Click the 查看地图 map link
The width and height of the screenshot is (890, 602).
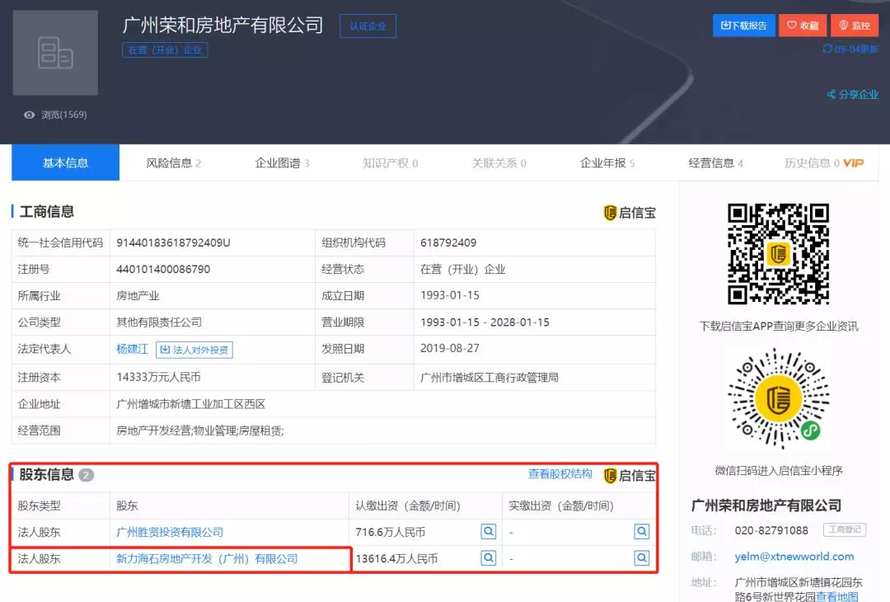pos(837,596)
